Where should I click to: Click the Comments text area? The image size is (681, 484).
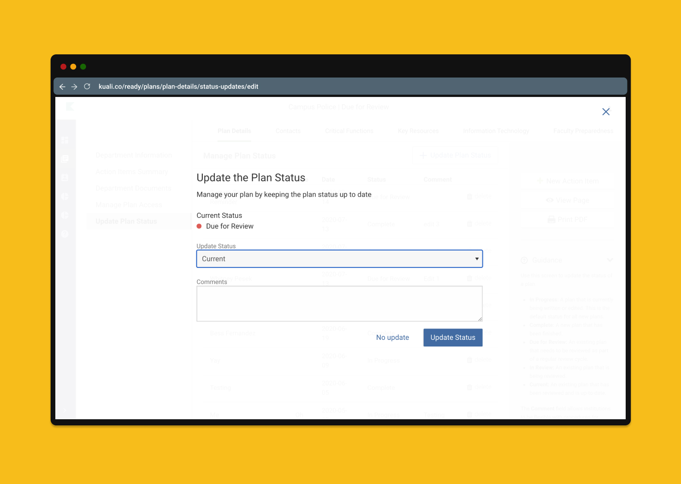pos(339,303)
